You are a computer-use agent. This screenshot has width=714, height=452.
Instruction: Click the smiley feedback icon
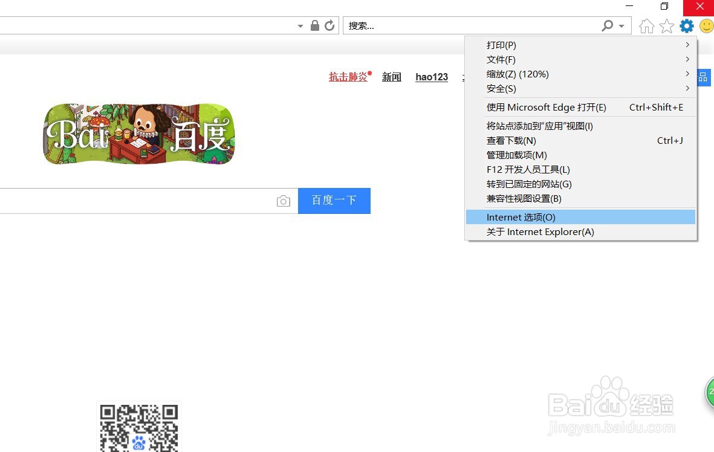coord(707,26)
